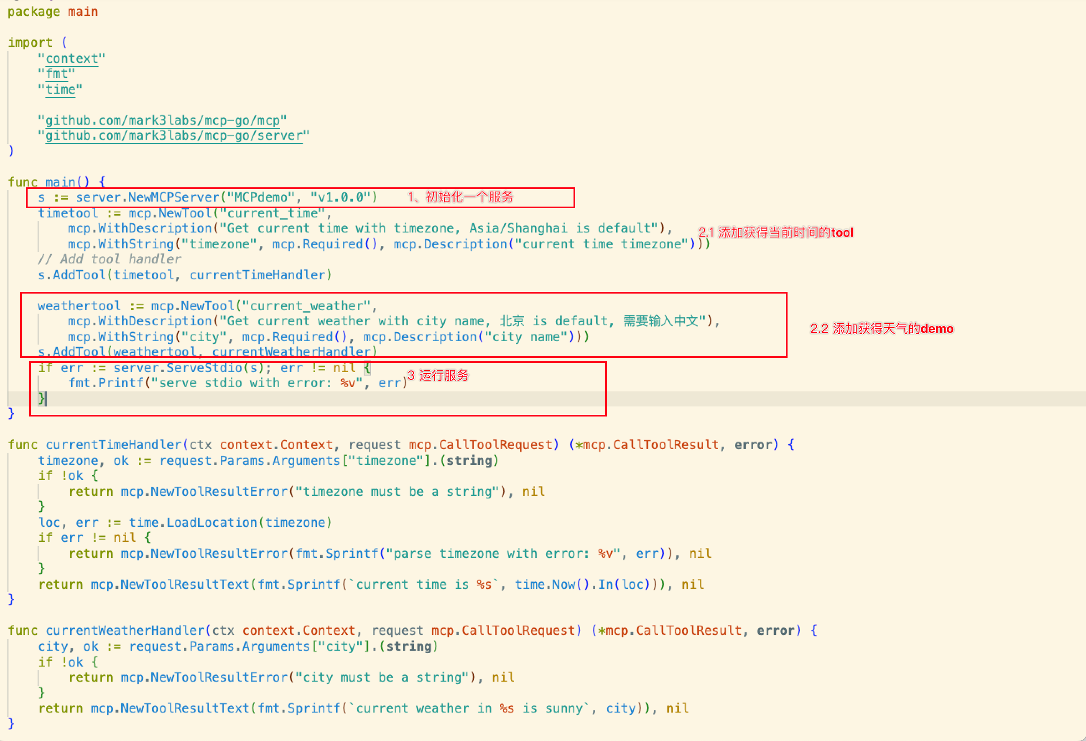1086x741 pixels.
Task: Click time.LoadLocation in currentTimeHandler
Action: 211,522
